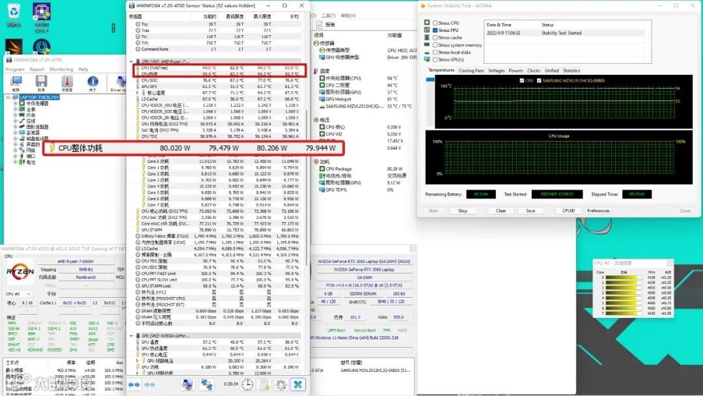The width and height of the screenshot is (703, 396).
Task: Click the chip icon beside Stress CPU
Action: 427,22
